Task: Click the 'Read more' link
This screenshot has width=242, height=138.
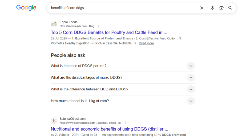Action: [x=146, y=43]
